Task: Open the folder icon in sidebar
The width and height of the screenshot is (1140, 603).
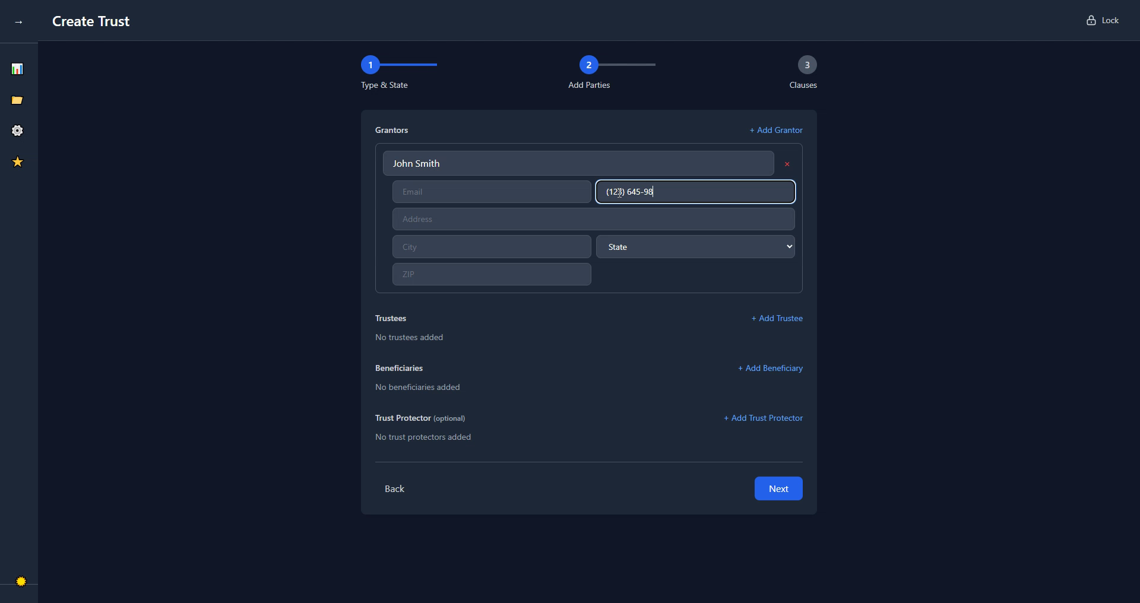Action: click(17, 100)
